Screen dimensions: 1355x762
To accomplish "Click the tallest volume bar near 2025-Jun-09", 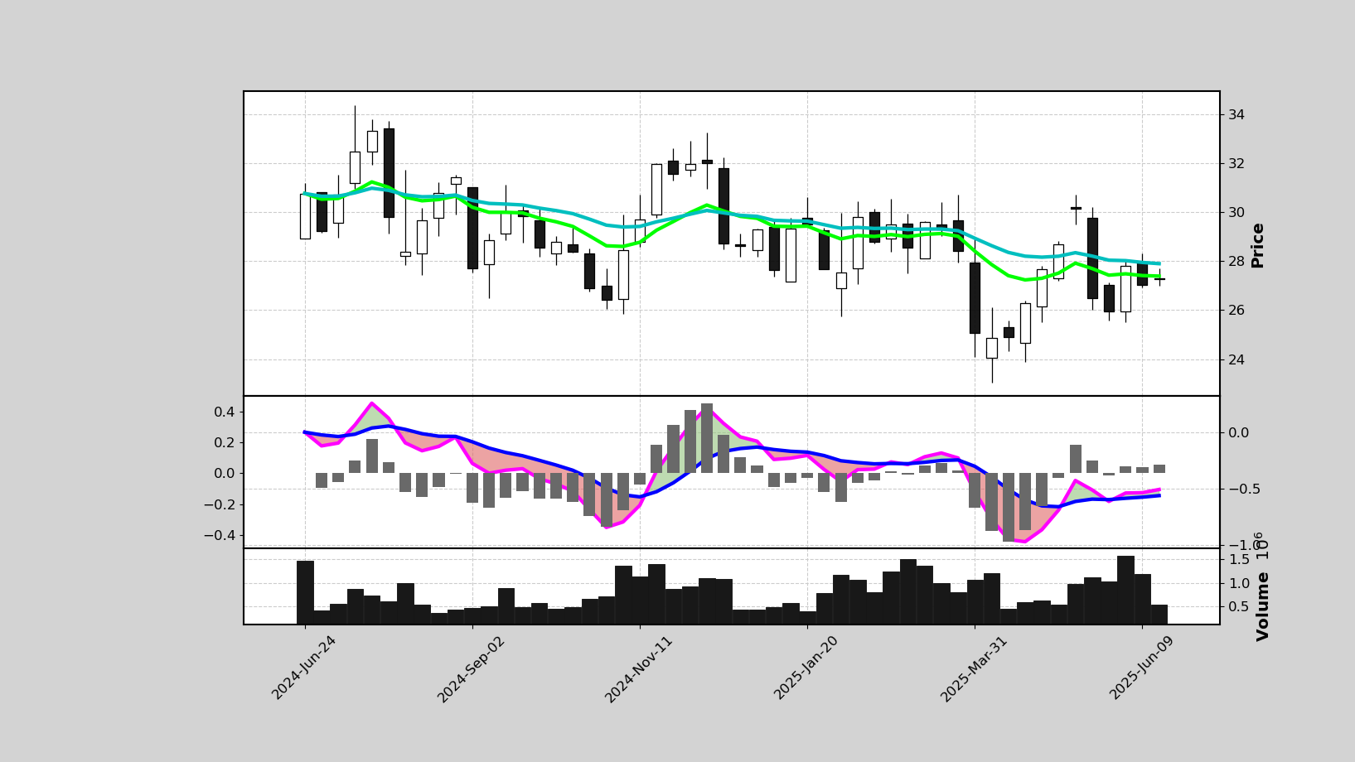I will tap(1125, 590).
